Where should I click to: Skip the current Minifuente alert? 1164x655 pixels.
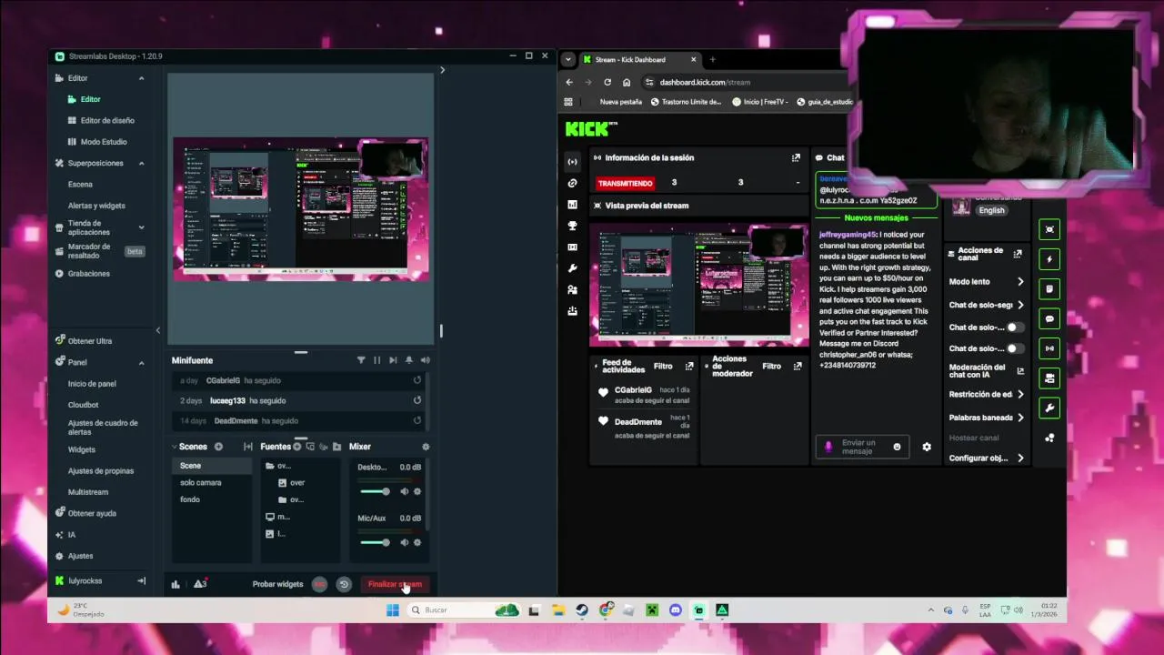click(x=393, y=360)
